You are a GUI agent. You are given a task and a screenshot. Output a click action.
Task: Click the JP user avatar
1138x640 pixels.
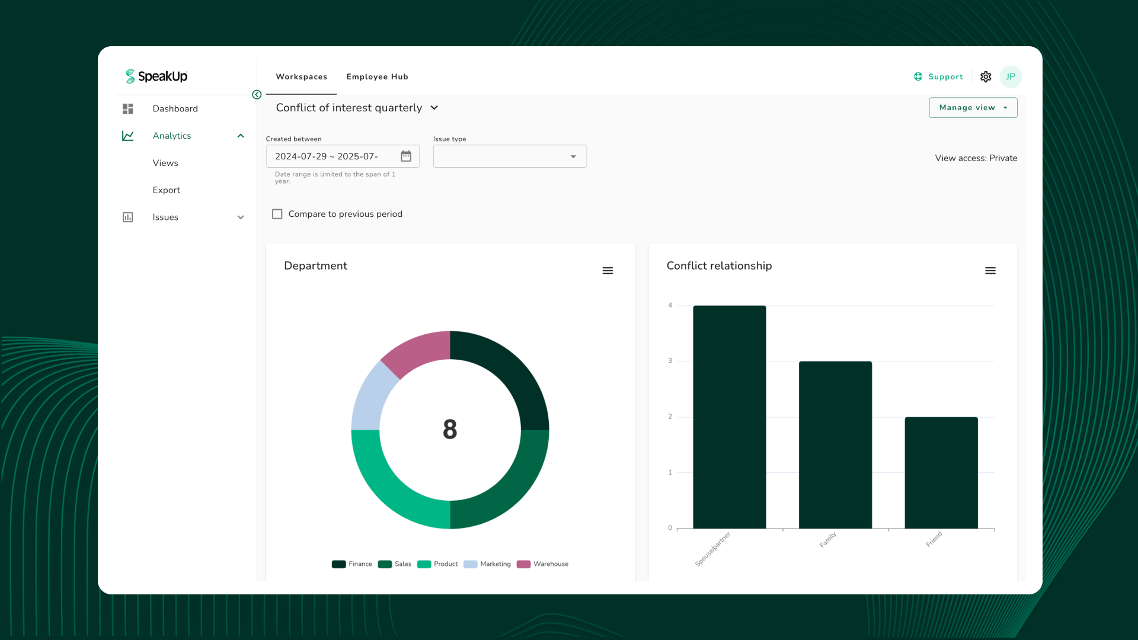pos(1011,77)
